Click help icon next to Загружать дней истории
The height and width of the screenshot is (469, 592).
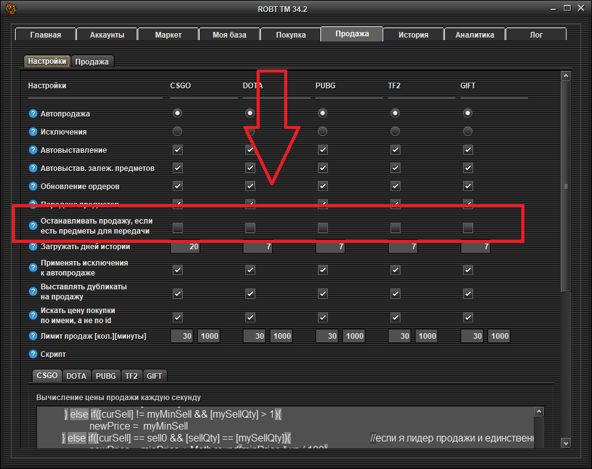[33, 247]
